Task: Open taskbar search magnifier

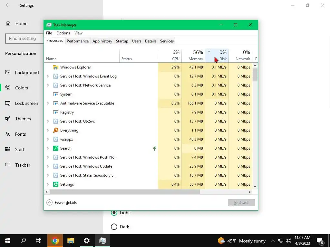Action: pyautogui.click(x=23, y=241)
